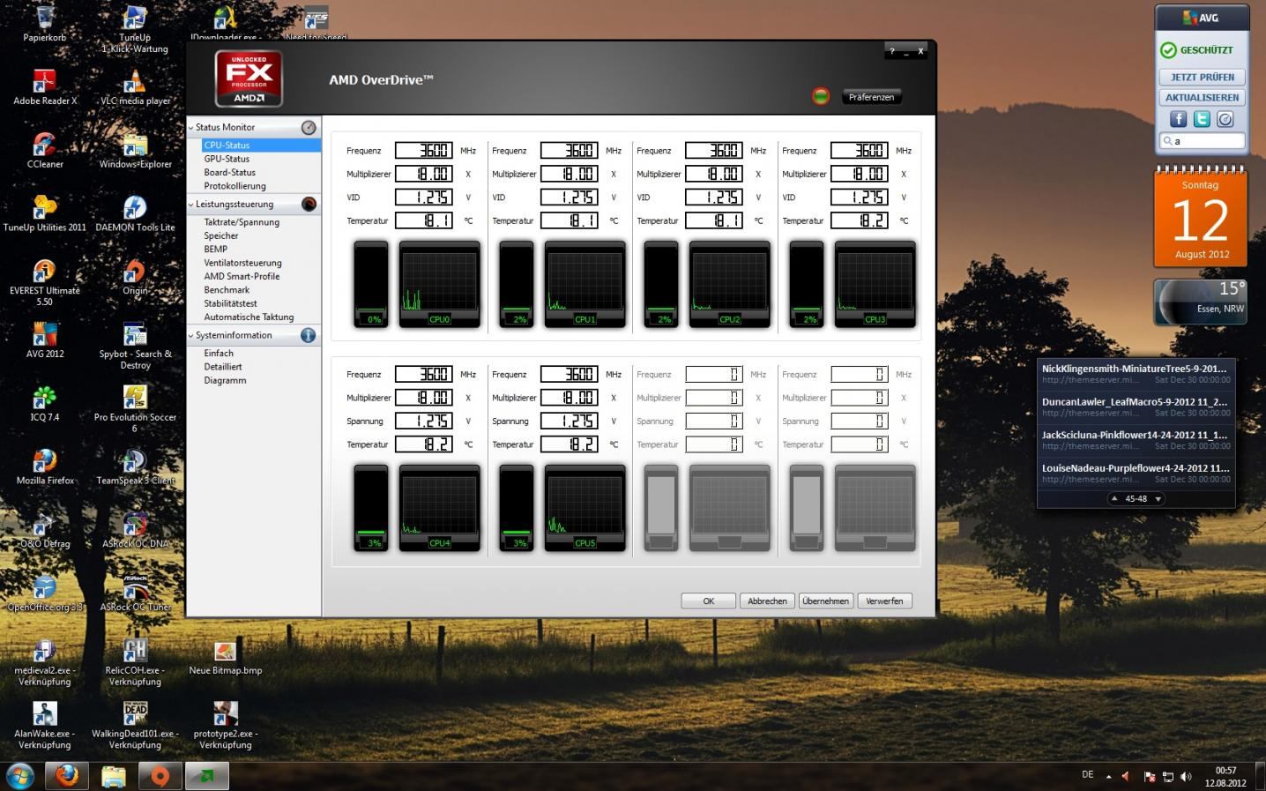The width and height of the screenshot is (1266, 791).
Task: Click the DAEMON Tools Lite desktop icon
Action: point(135,214)
